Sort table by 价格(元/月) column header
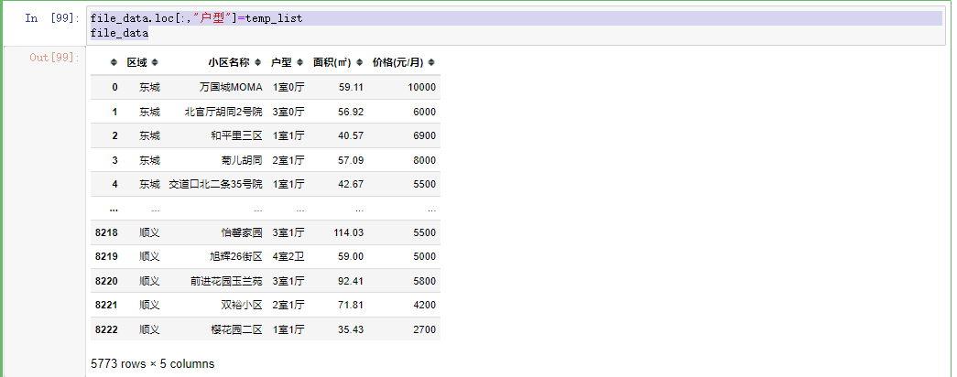957x377 pixels. coord(403,62)
